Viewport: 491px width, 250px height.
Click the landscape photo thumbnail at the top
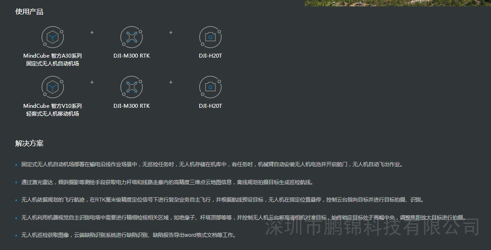click(x=397, y=3)
